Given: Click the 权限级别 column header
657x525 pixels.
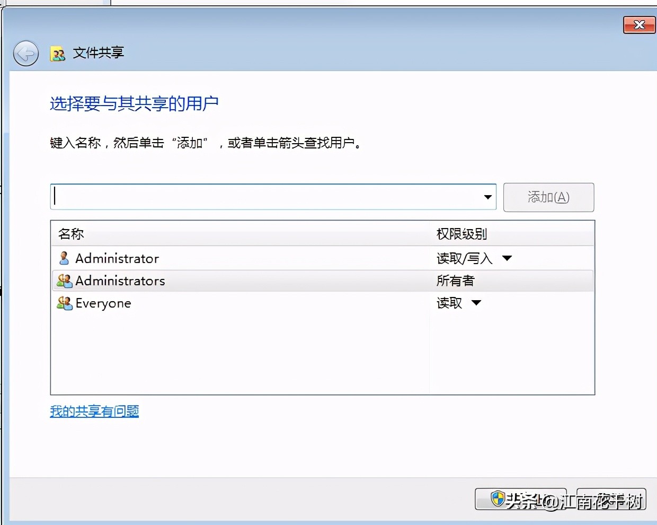Looking at the screenshot, I should 461,233.
